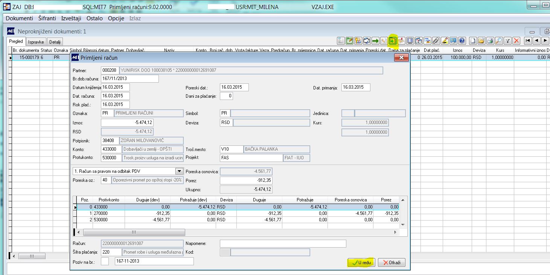This screenshot has width=550, height=275.
Task: Click the Datum knjiženja date field
Action: (x=116, y=87)
